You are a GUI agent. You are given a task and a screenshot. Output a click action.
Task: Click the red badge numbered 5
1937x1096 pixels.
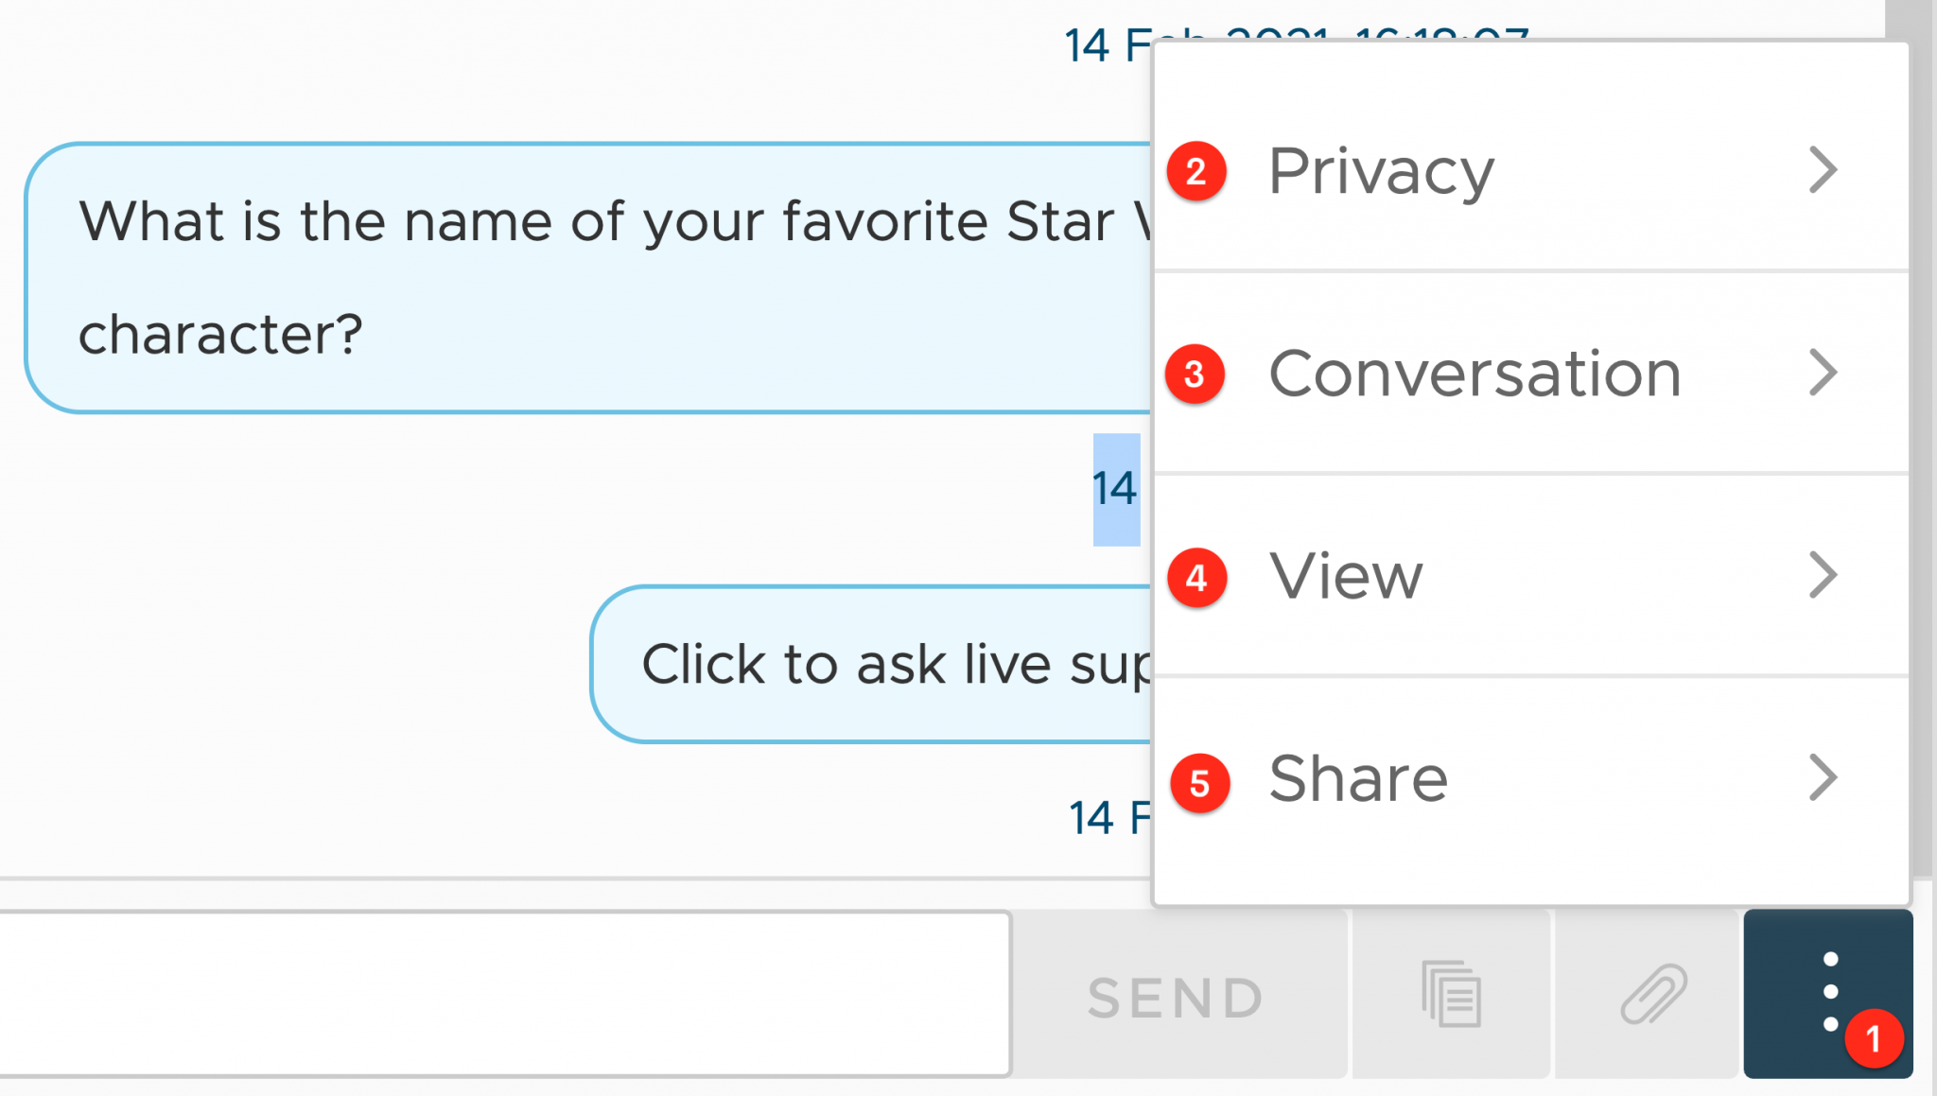point(1199,782)
